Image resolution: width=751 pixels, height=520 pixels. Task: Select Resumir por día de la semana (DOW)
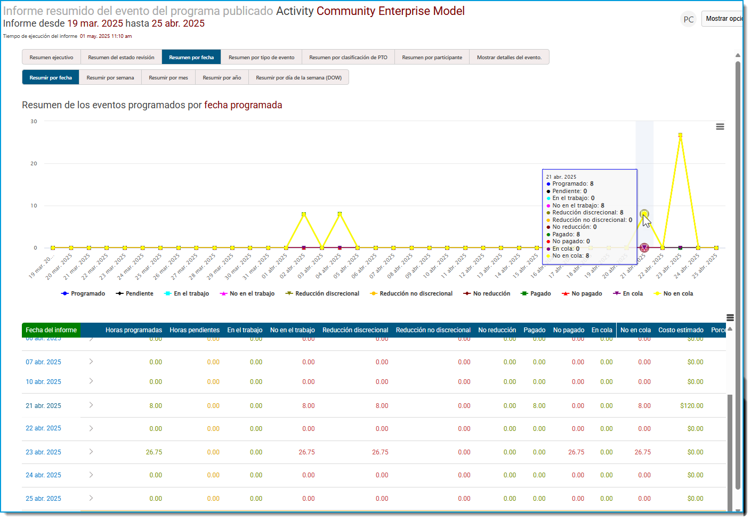tap(298, 77)
